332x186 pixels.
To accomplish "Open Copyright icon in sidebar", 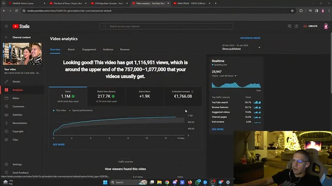I will 6,131.
